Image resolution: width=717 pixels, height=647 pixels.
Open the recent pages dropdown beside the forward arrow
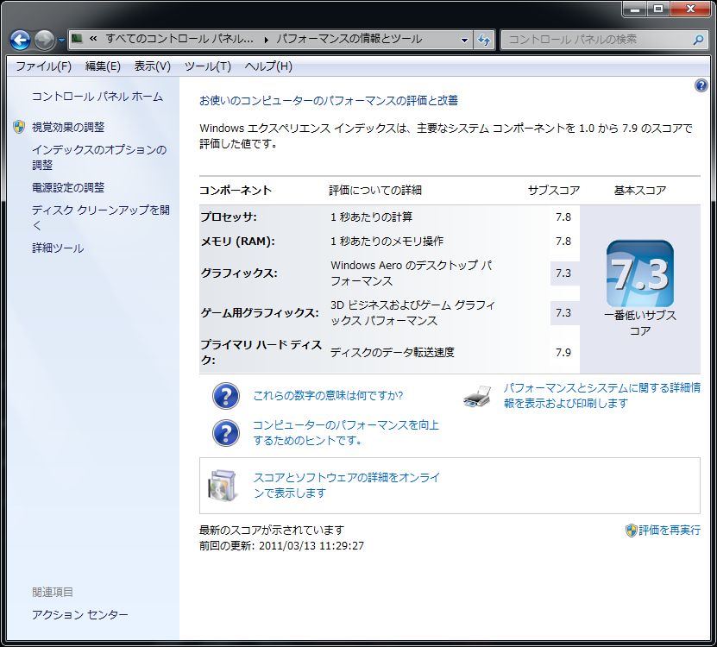pyautogui.click(x=62, y=41)
